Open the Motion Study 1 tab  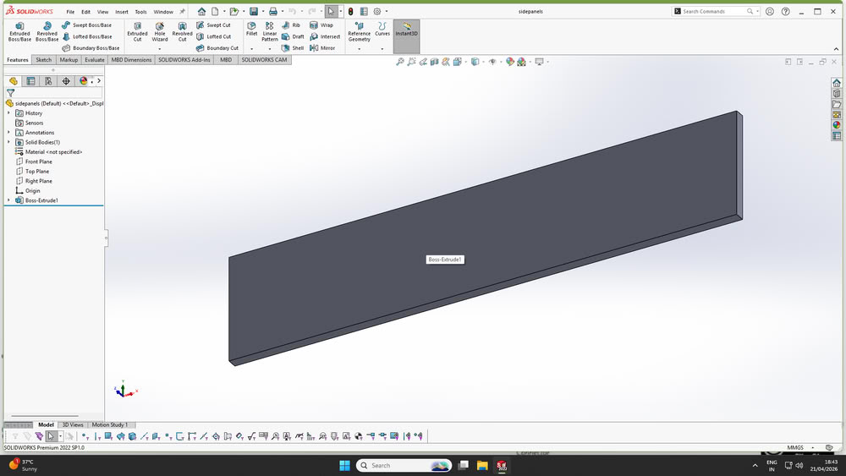point(109,424)
